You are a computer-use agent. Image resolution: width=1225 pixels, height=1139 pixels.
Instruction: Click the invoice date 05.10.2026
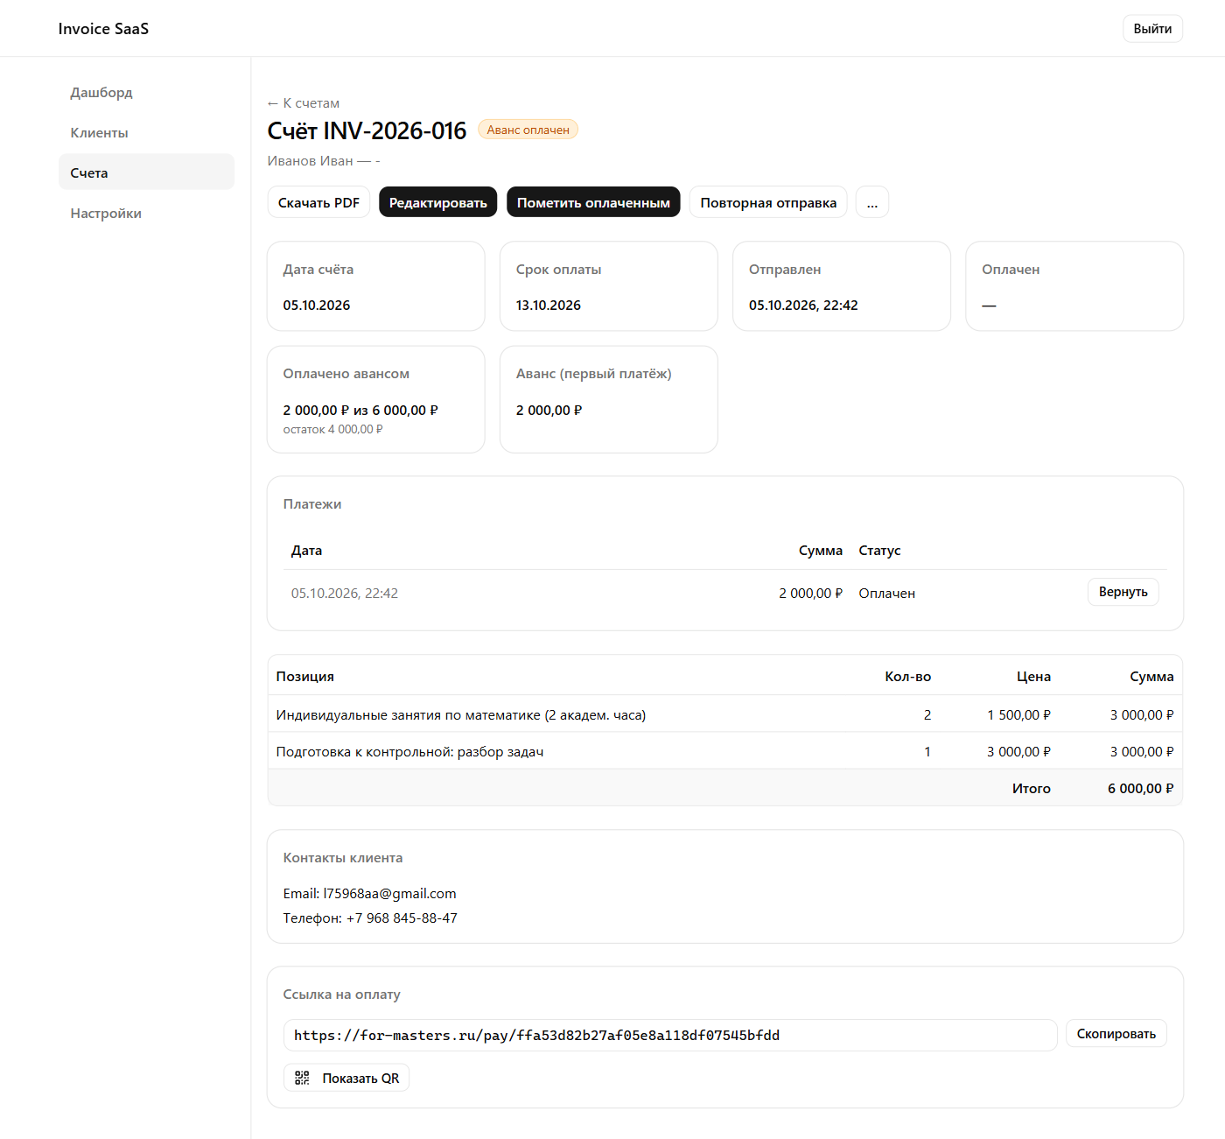[317, 306]
